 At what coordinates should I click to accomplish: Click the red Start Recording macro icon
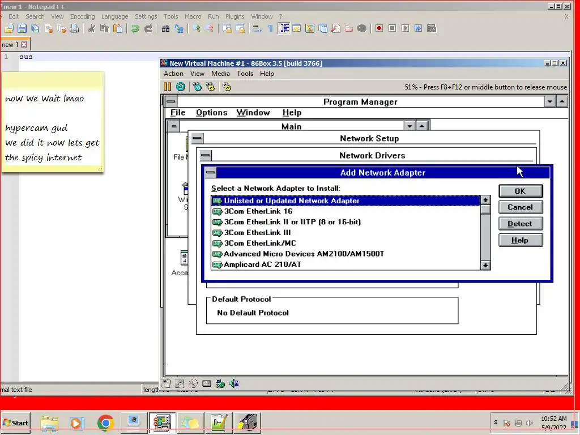(379, 28)
